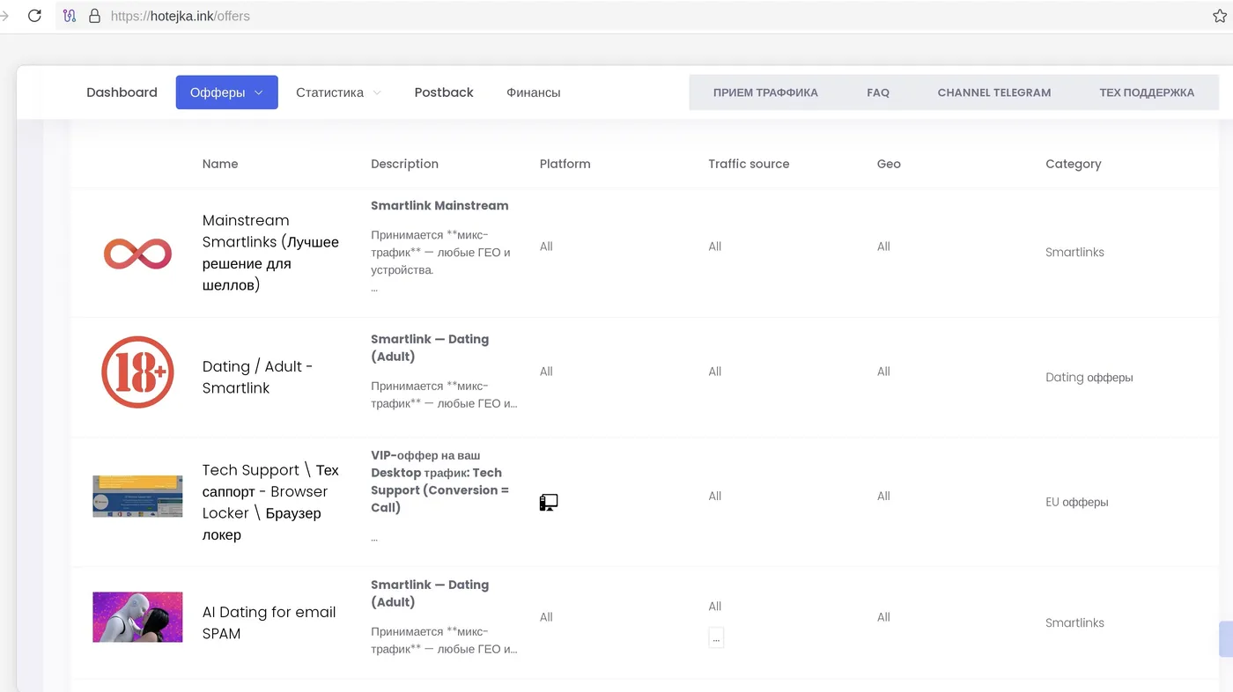
Task: Click the Platform column header
Action: click(565, 164)
